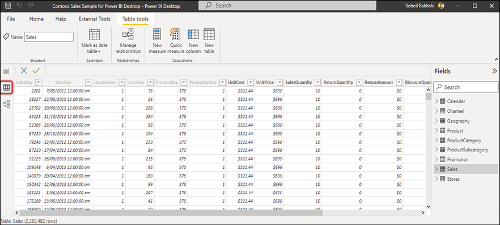Switch to Report view icon
500x225 pixels.
[x=6, y=71]
